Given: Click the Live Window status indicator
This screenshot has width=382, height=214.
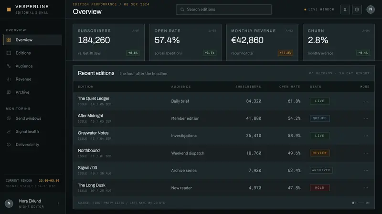Looking at the screenshot, I should 319,10.
